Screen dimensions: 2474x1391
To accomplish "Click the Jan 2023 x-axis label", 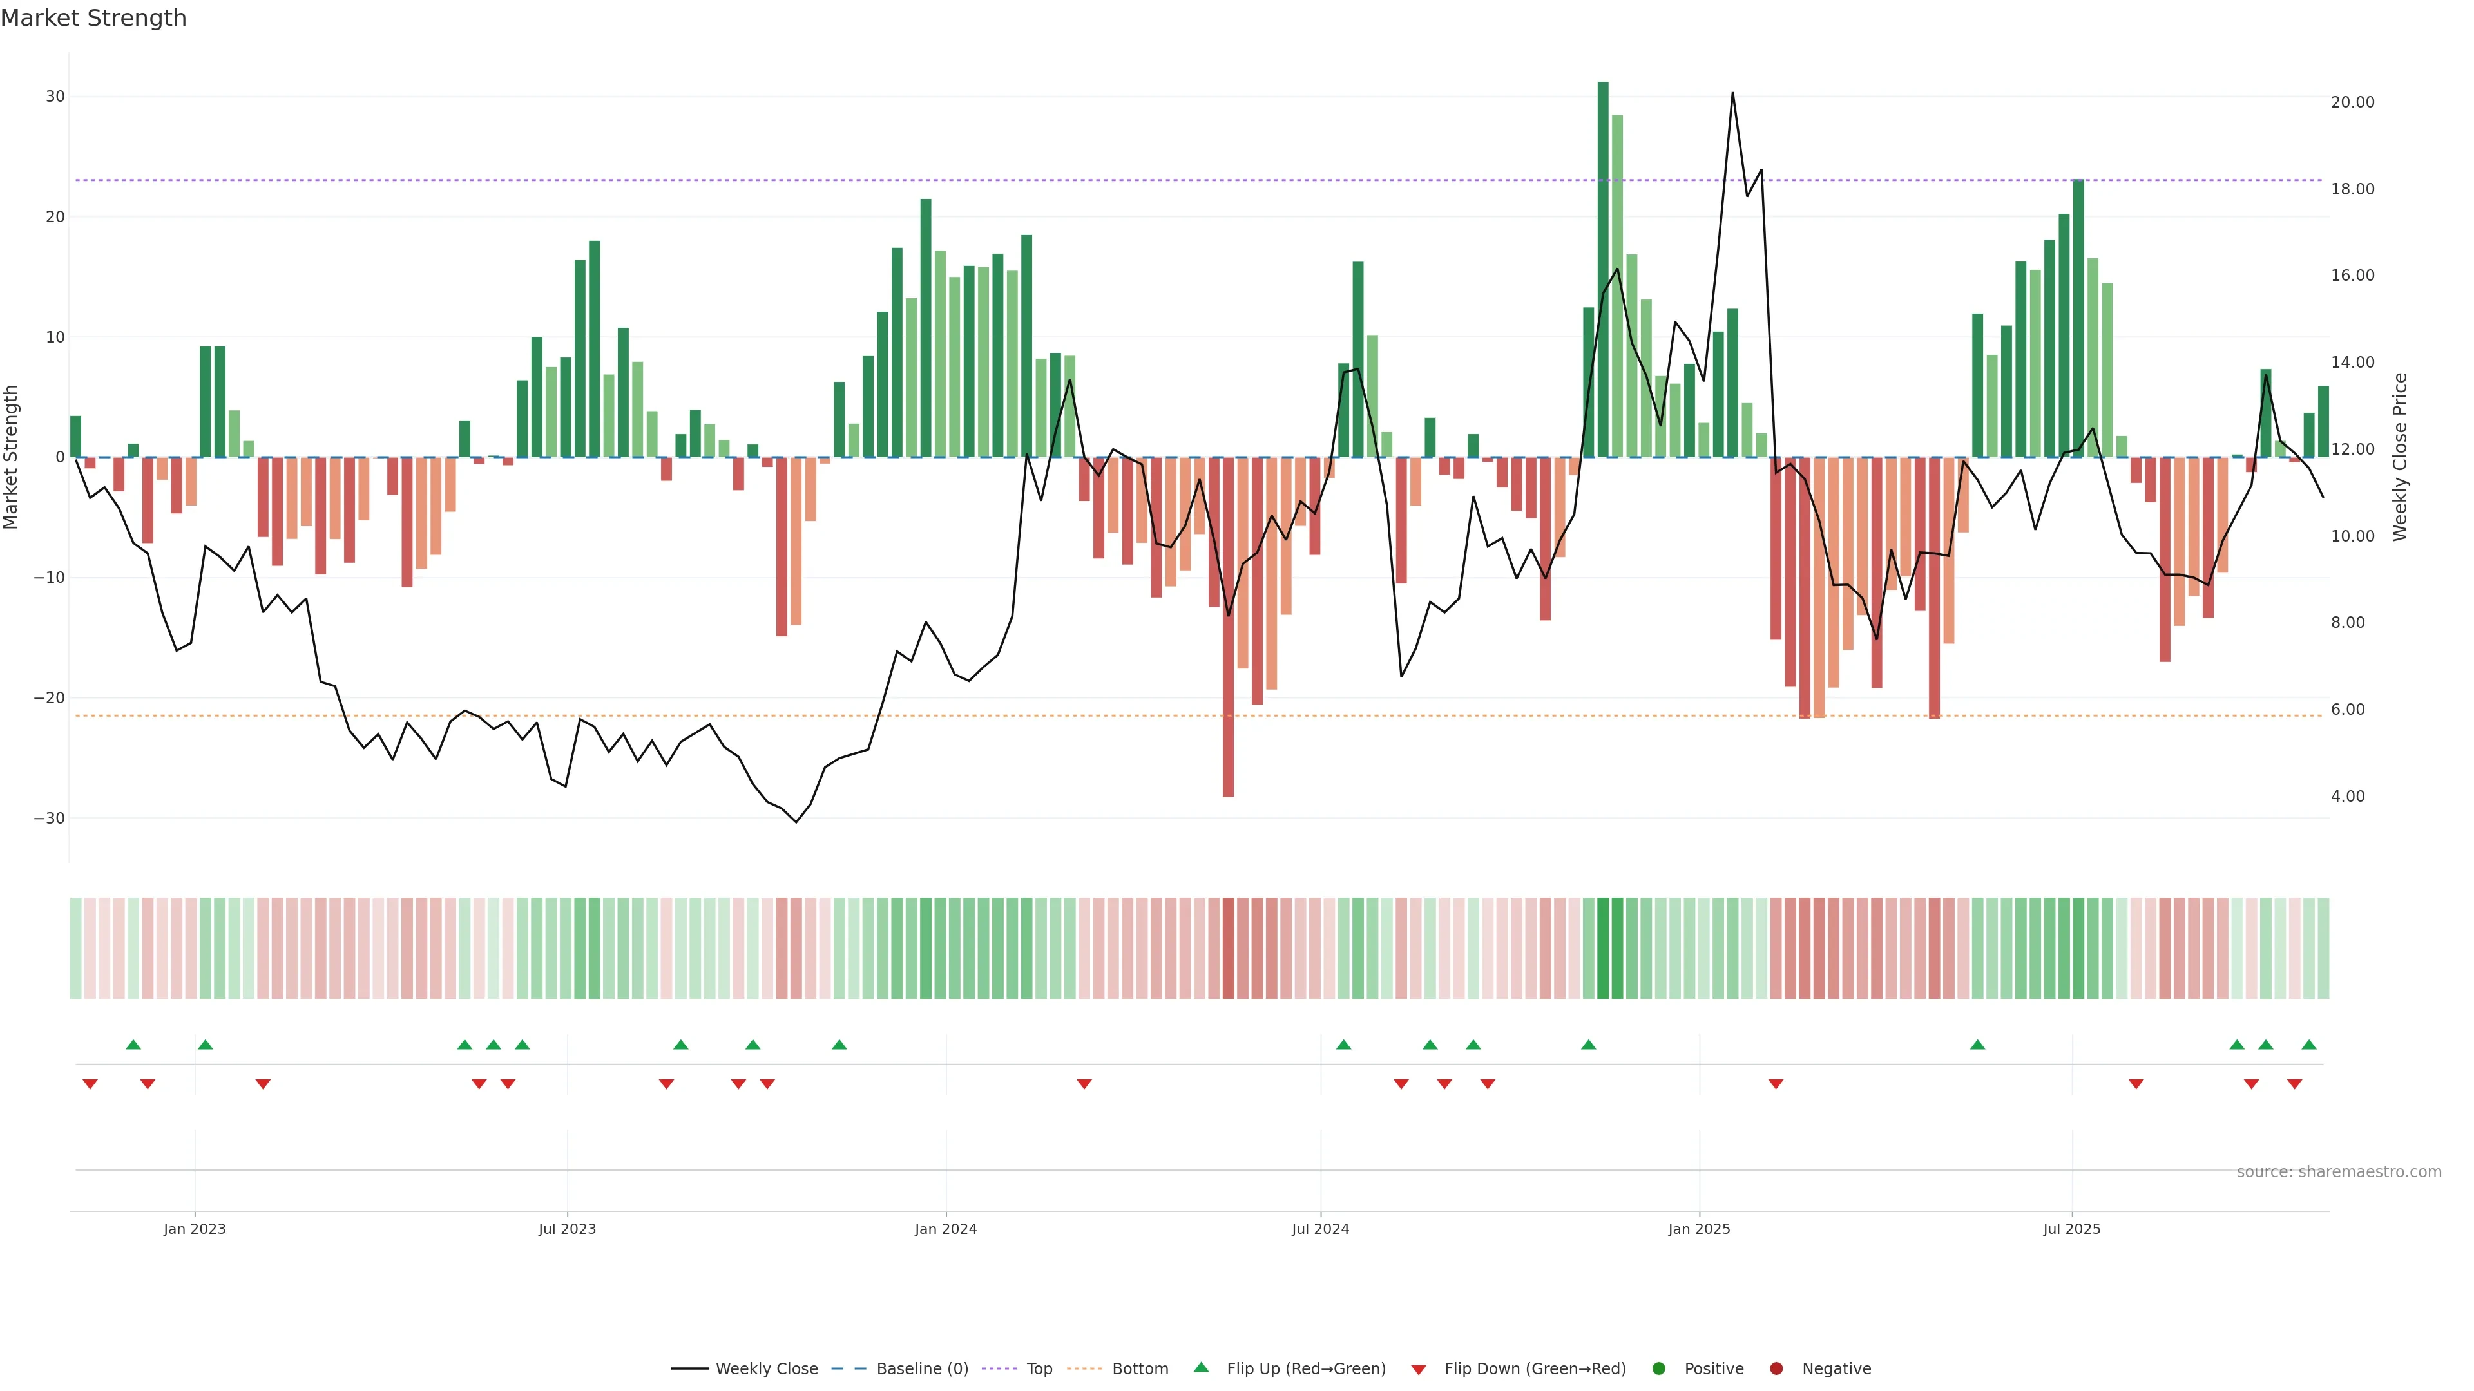I will (x=194, y=1229).
